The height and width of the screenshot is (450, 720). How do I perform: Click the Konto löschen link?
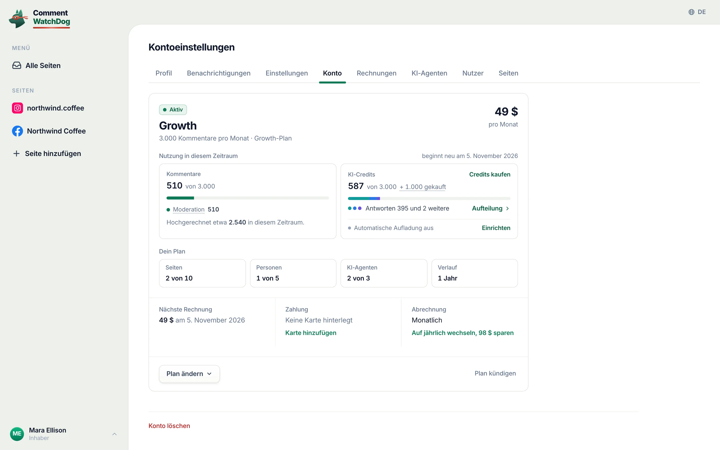tap(169, 426)
